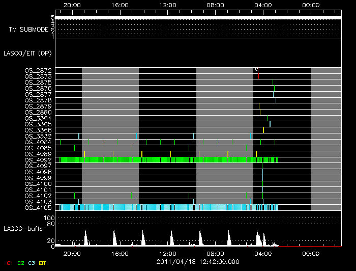Click the green C2 legend entry

point(21,263)
